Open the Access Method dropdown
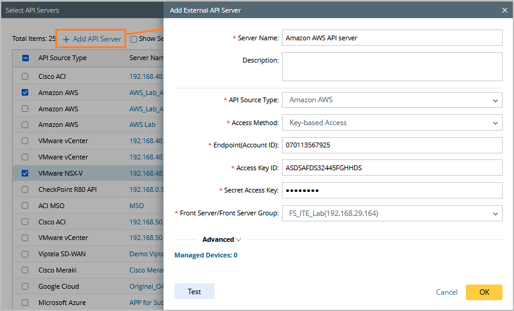This screenshot has width=514, height=311. point(391,123)
